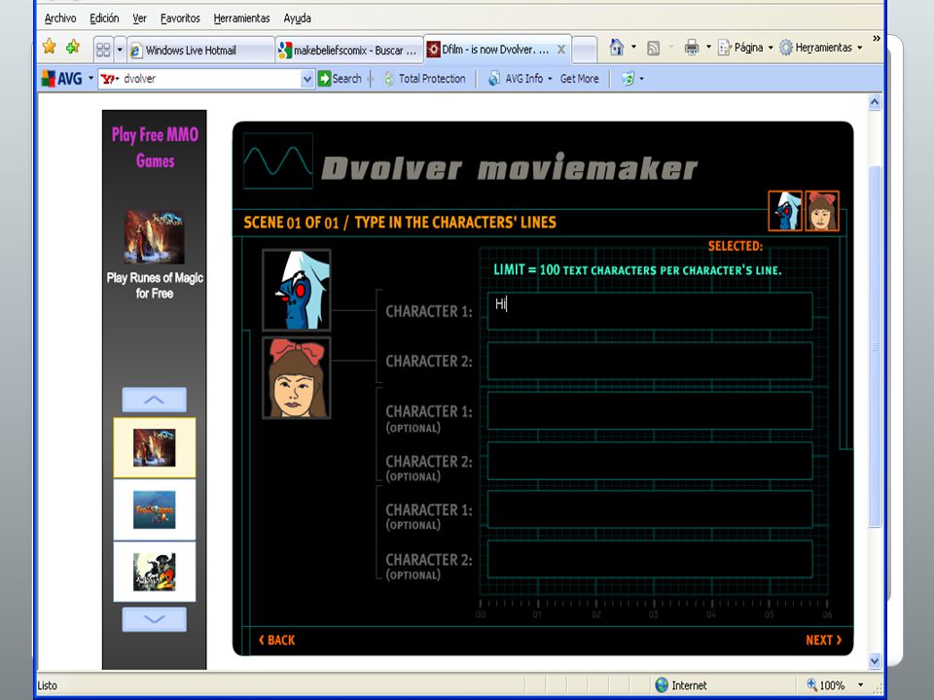Close the Dfilm Dvolver tab
This screenshot has width=934, height=700.
[x=561, y=50]
